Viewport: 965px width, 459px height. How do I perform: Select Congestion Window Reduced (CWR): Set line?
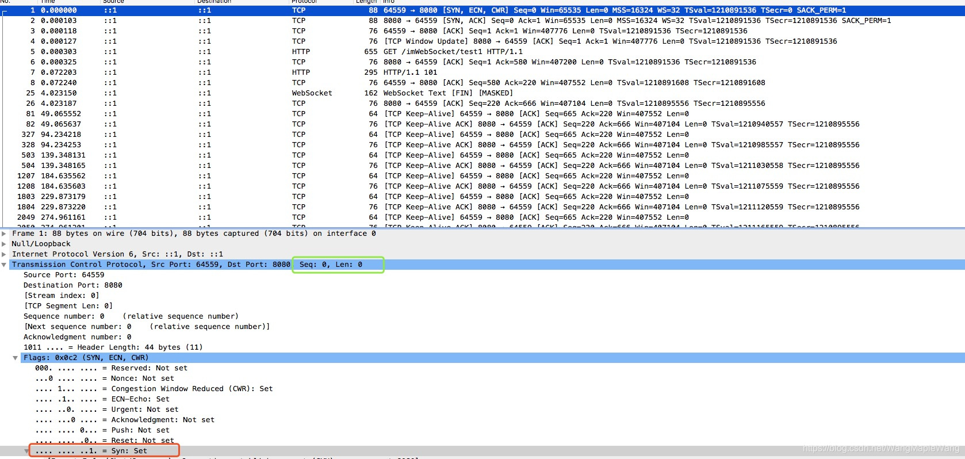click(154, 389)
